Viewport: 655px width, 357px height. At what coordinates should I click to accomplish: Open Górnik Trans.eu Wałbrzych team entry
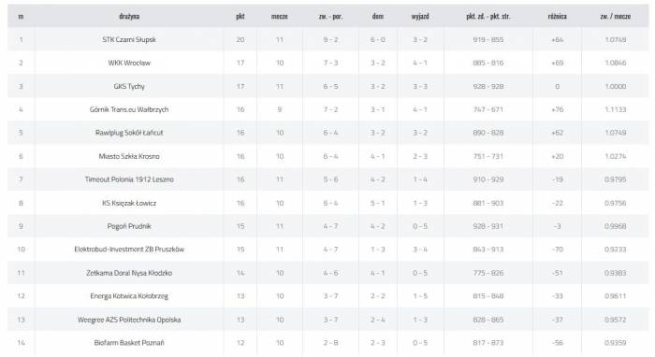(129, 109)
